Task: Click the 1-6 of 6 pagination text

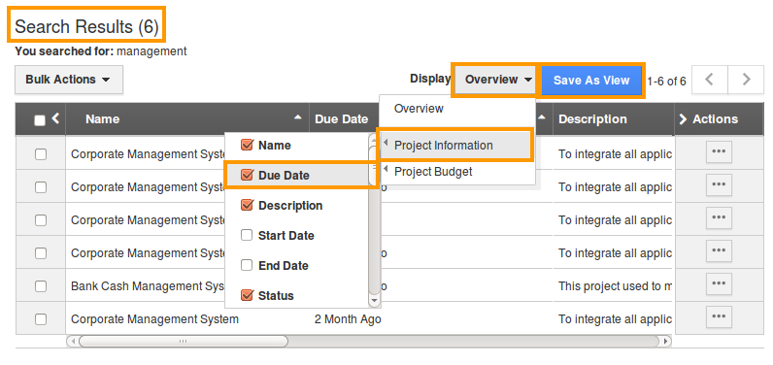Action: [666, 82]
